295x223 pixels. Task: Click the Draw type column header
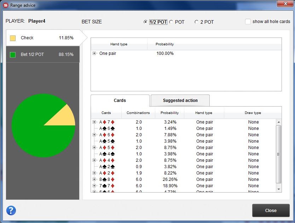253,113
